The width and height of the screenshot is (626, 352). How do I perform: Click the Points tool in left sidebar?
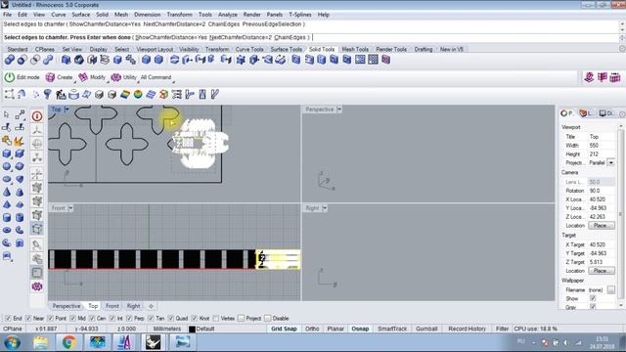point(20,115)
